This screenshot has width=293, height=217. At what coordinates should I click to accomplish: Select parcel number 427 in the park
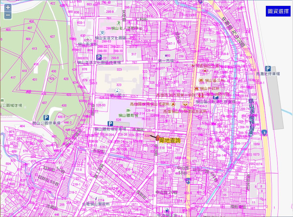52,37
